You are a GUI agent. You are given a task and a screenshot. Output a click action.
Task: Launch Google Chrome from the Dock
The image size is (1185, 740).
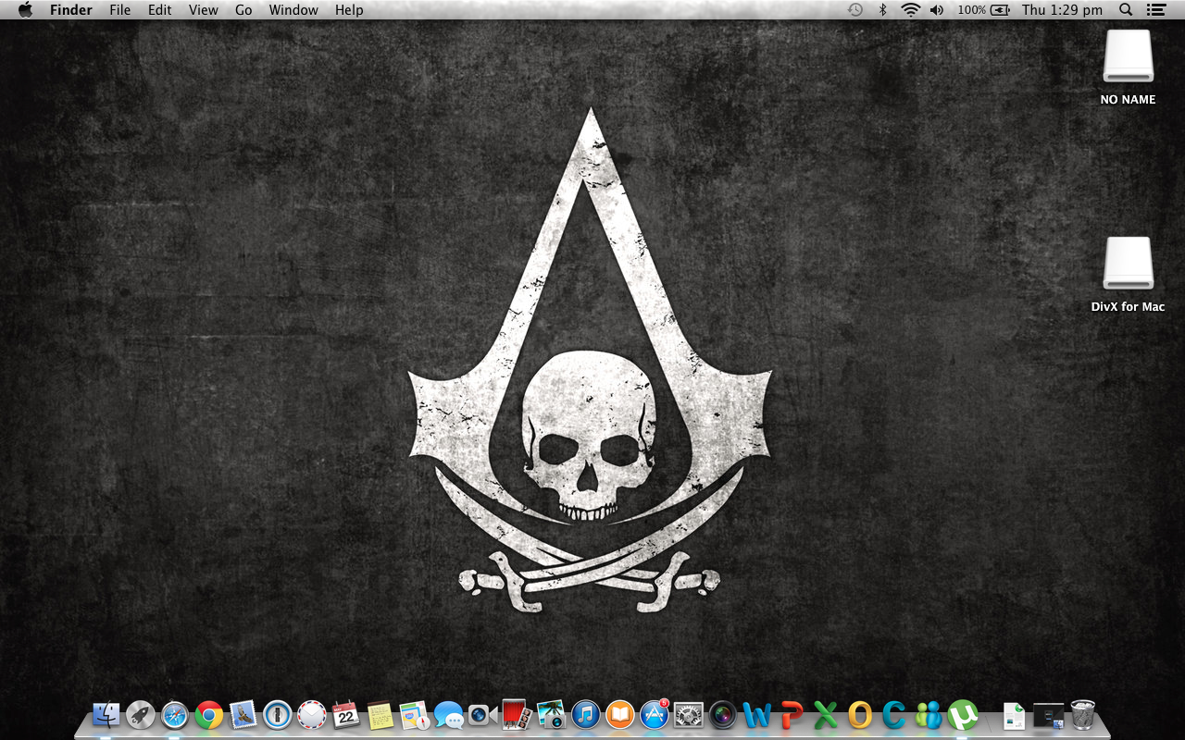[209, 714]
